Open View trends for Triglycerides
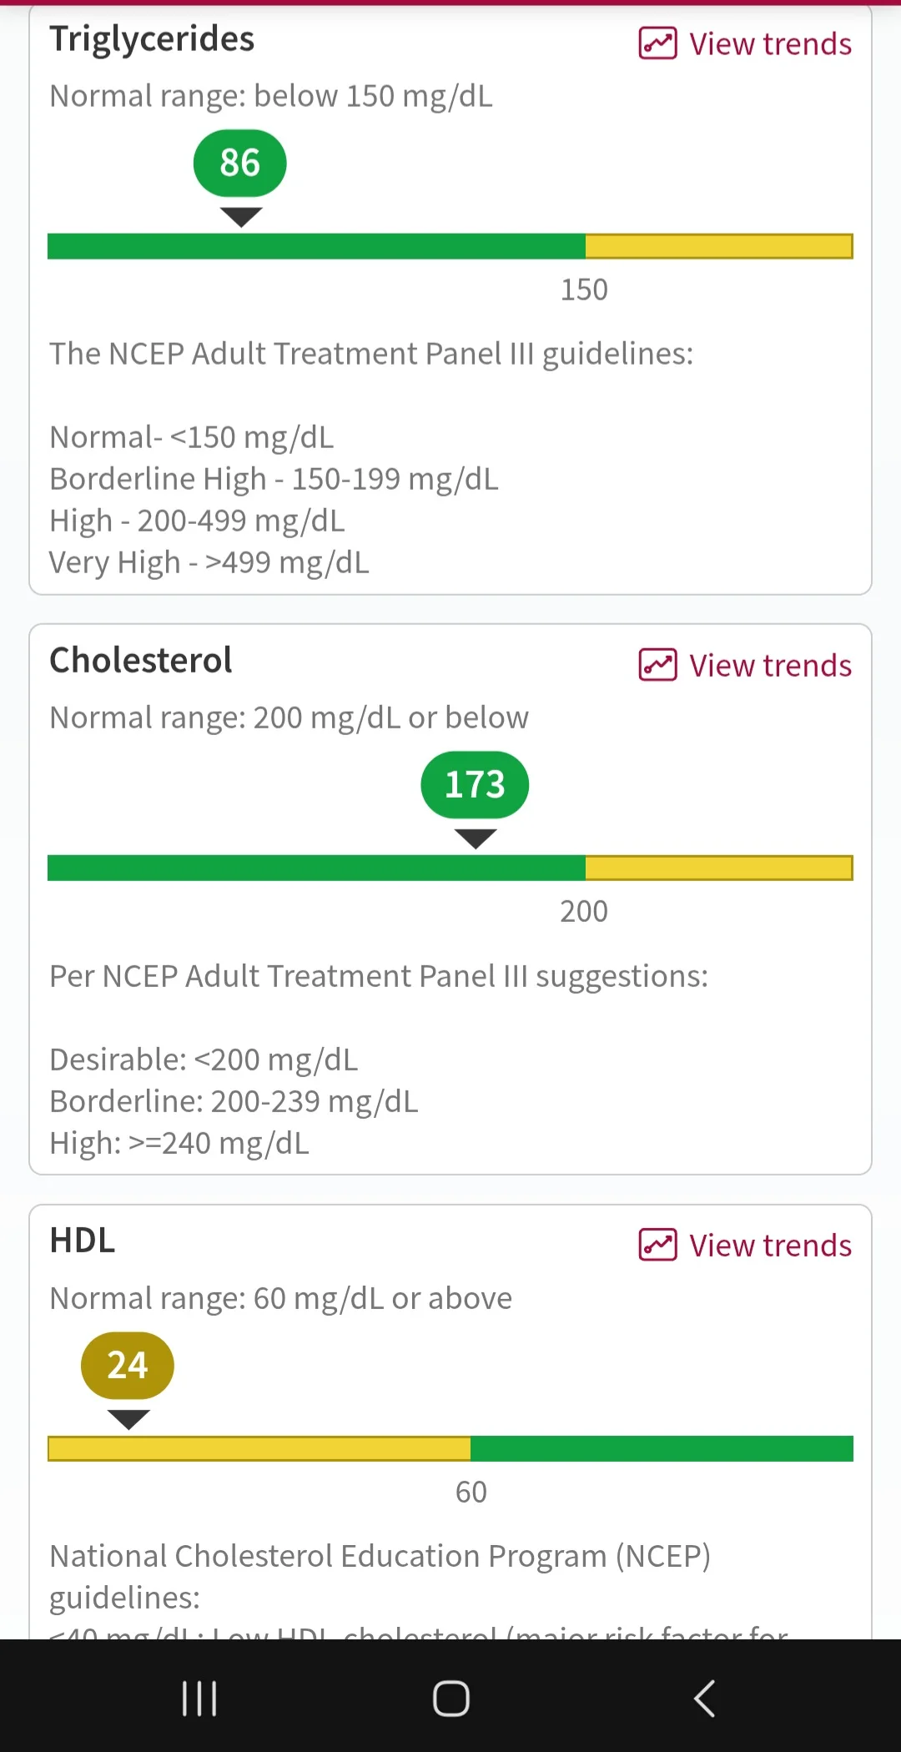The width and height of the screenshot is (901, 1752). coord(745,43)
